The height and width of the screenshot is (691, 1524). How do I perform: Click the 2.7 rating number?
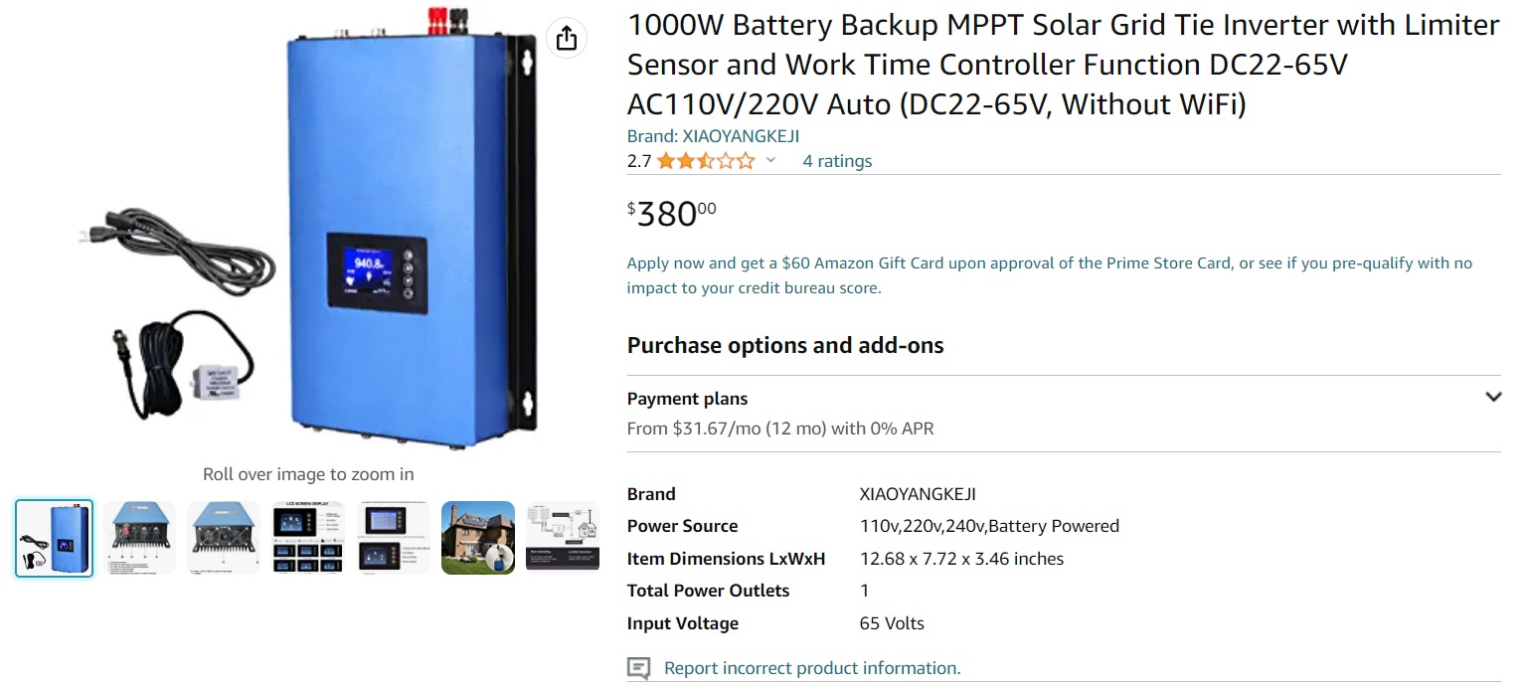click(x=638, y=161)
